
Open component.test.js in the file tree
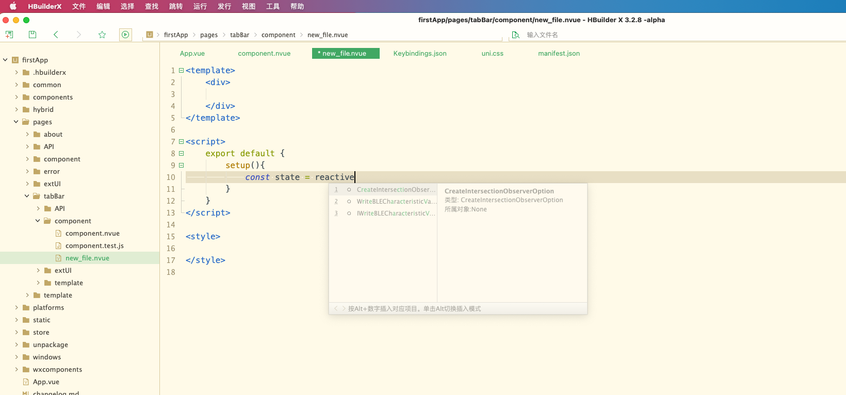coord(94,245)
